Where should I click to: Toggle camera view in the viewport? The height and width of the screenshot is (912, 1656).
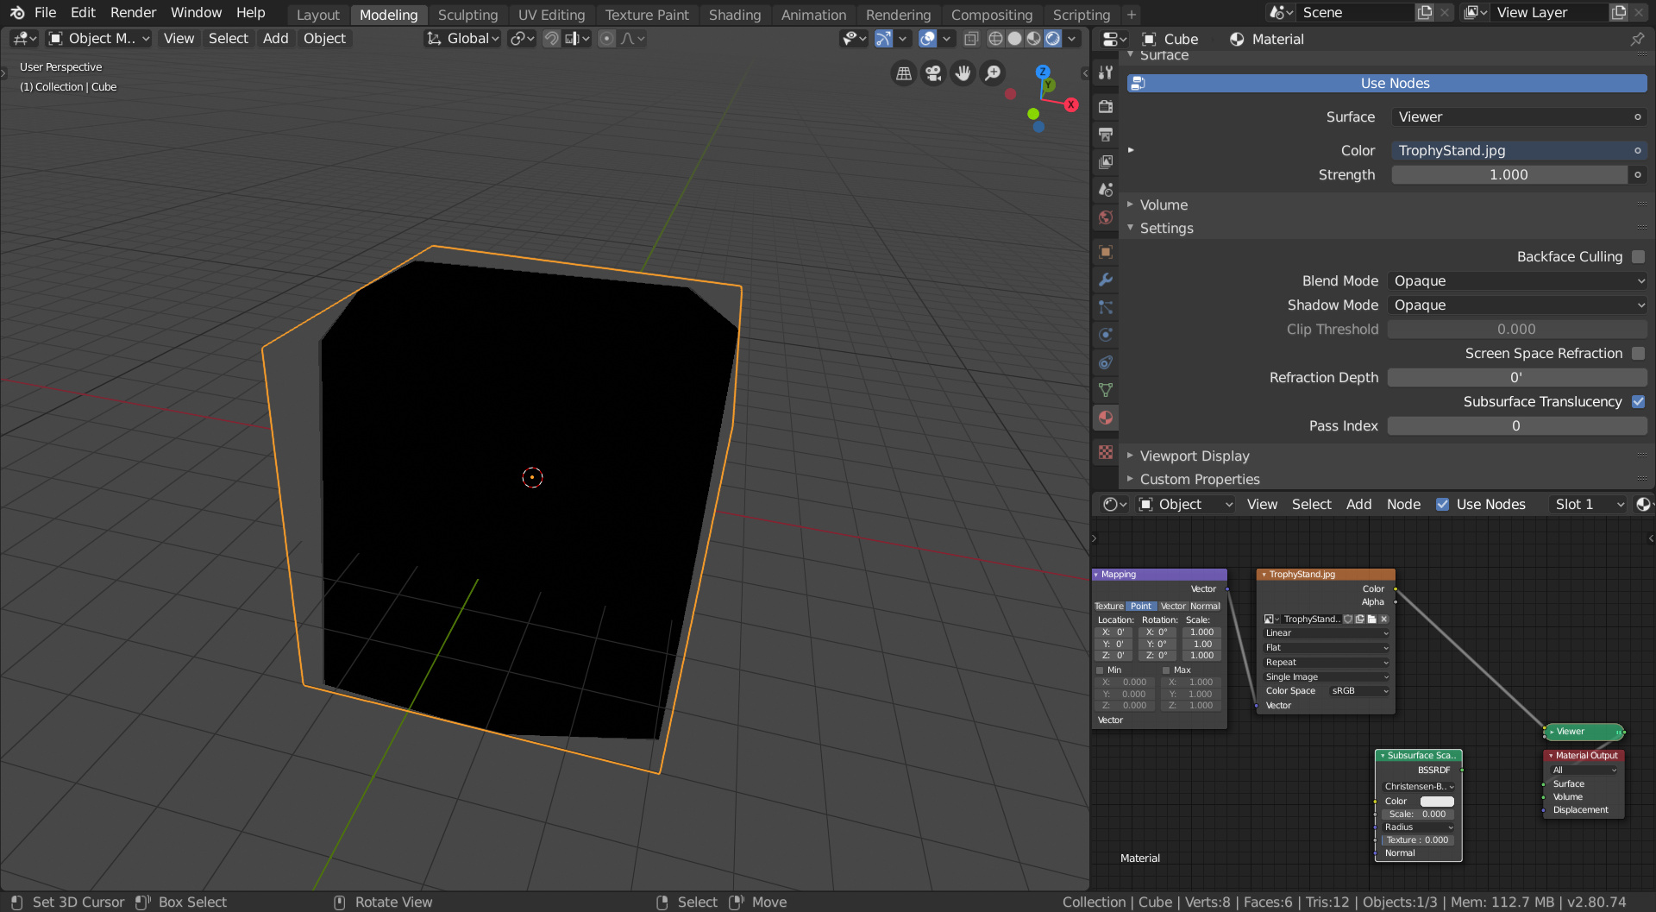tap(933, 74)
